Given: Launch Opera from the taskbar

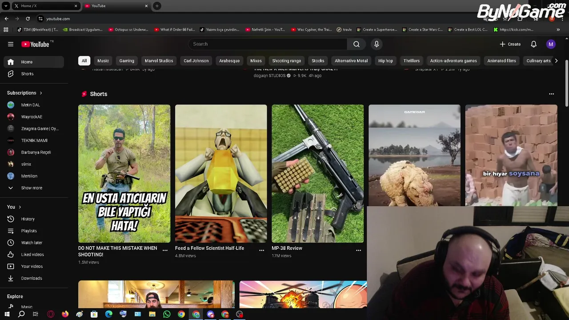Looking at the screenshot, I should pos(51,314).
